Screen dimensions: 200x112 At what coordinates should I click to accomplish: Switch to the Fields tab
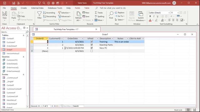(x=77, y=8)
